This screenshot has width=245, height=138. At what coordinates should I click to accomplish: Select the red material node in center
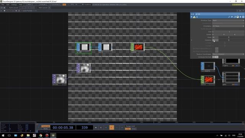point(138,48)
